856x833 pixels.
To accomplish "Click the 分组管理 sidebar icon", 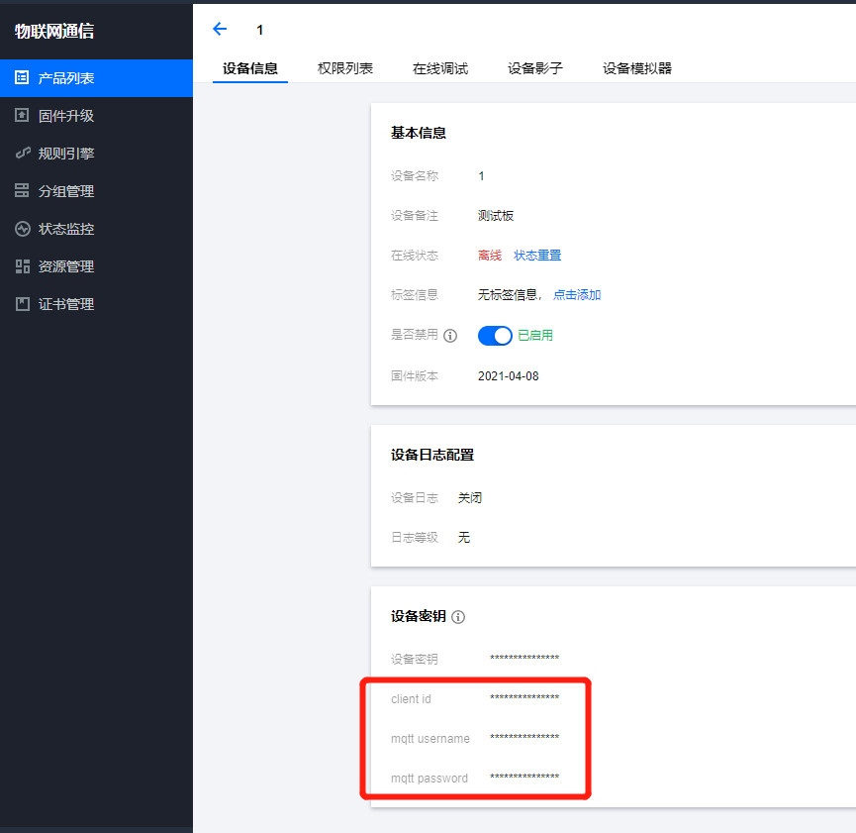I will pyautogui.click(x=22, y=191).
